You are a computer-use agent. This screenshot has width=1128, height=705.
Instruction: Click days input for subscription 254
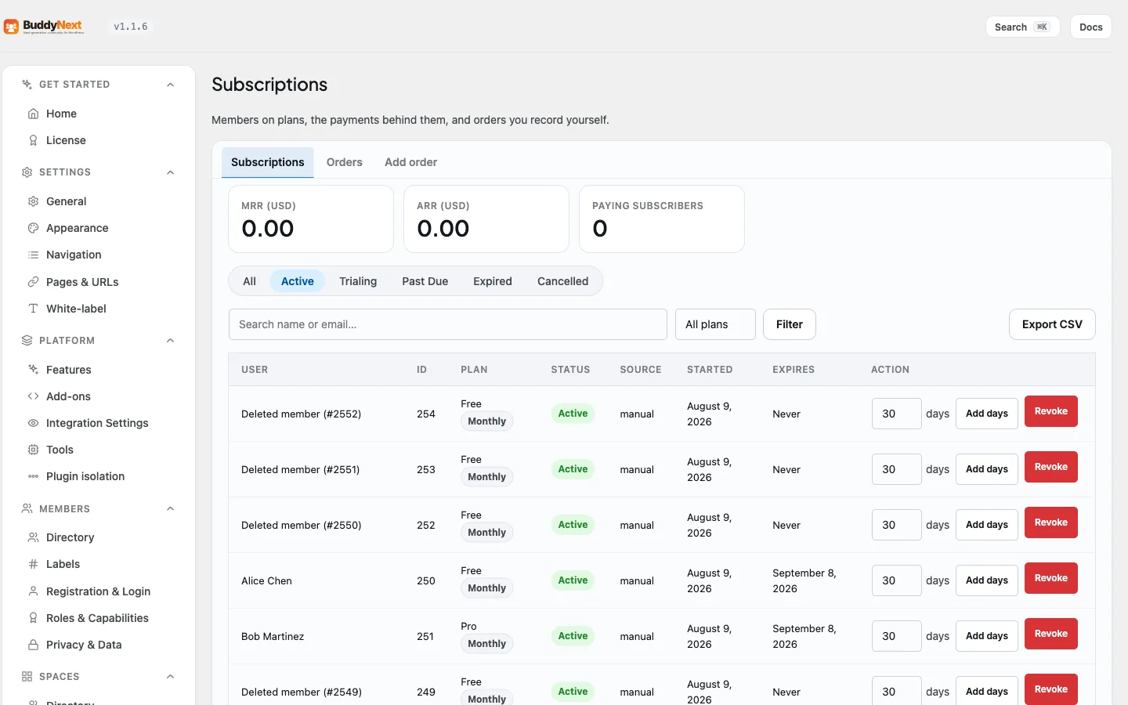click(x=897, y=414)
